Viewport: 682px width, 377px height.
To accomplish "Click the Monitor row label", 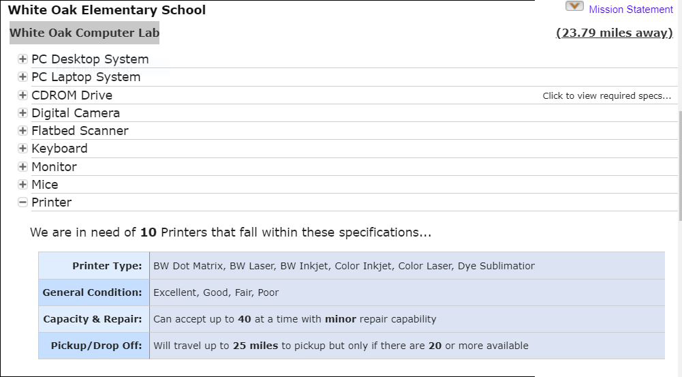I will [x=54, y=167].
